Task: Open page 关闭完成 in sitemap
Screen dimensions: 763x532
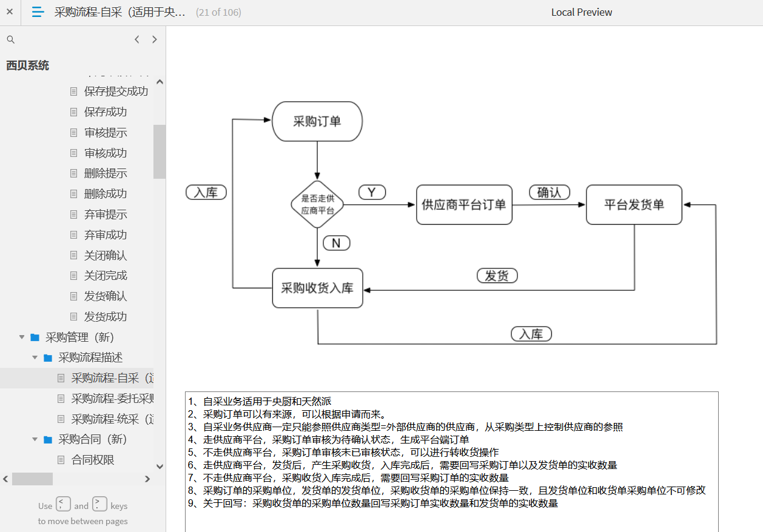Action: 106,276
